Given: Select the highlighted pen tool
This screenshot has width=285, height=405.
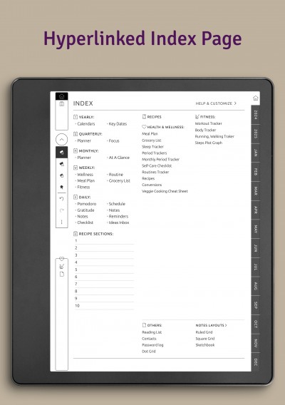Looking at the screenshot, I should pos(61,153).
